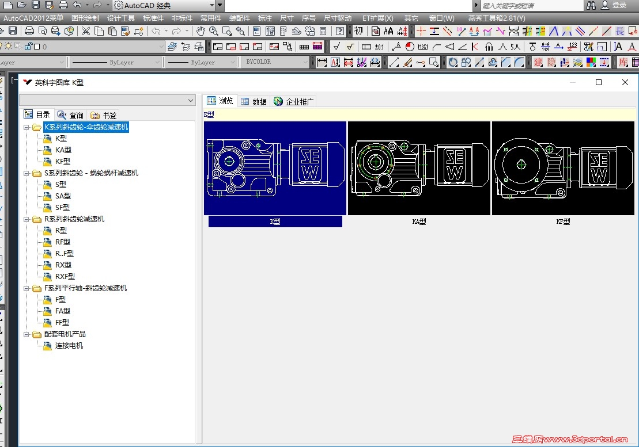Collapse the K系列斜齿轮-伞齿轮减速机 tree node
This screenshot has height=447, width=639.
point(27,127)
